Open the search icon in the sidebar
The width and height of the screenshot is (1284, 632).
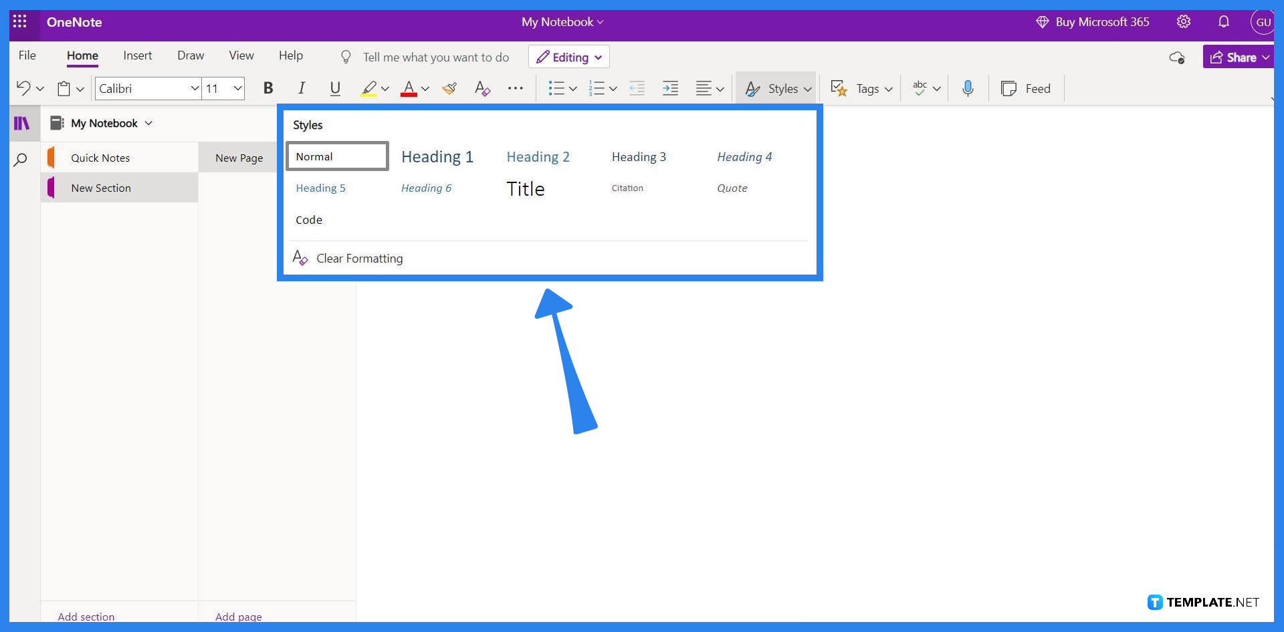point(21,159)
